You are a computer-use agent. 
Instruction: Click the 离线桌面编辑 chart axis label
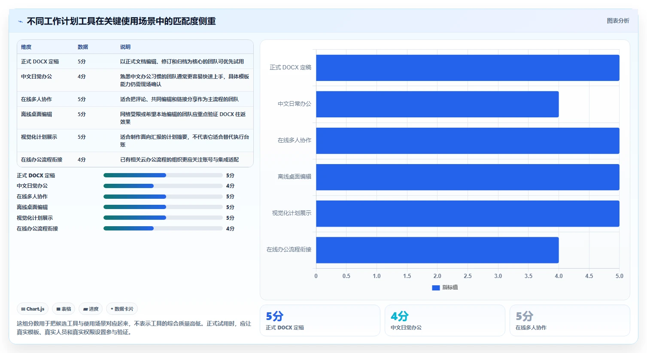click(x=295, y=177)
